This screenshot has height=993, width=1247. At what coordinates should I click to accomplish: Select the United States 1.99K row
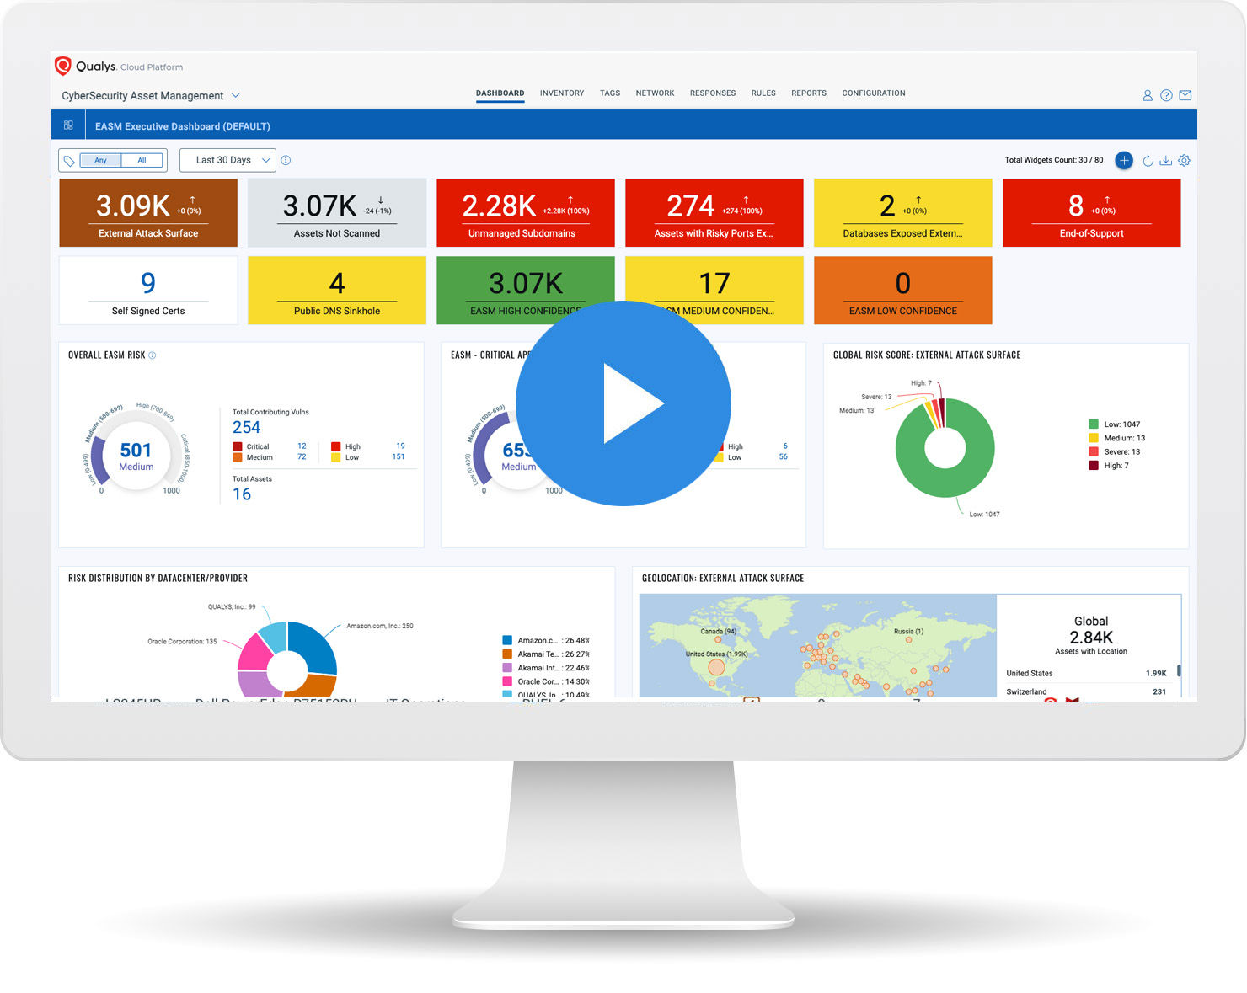click(x=1086, y=674)
